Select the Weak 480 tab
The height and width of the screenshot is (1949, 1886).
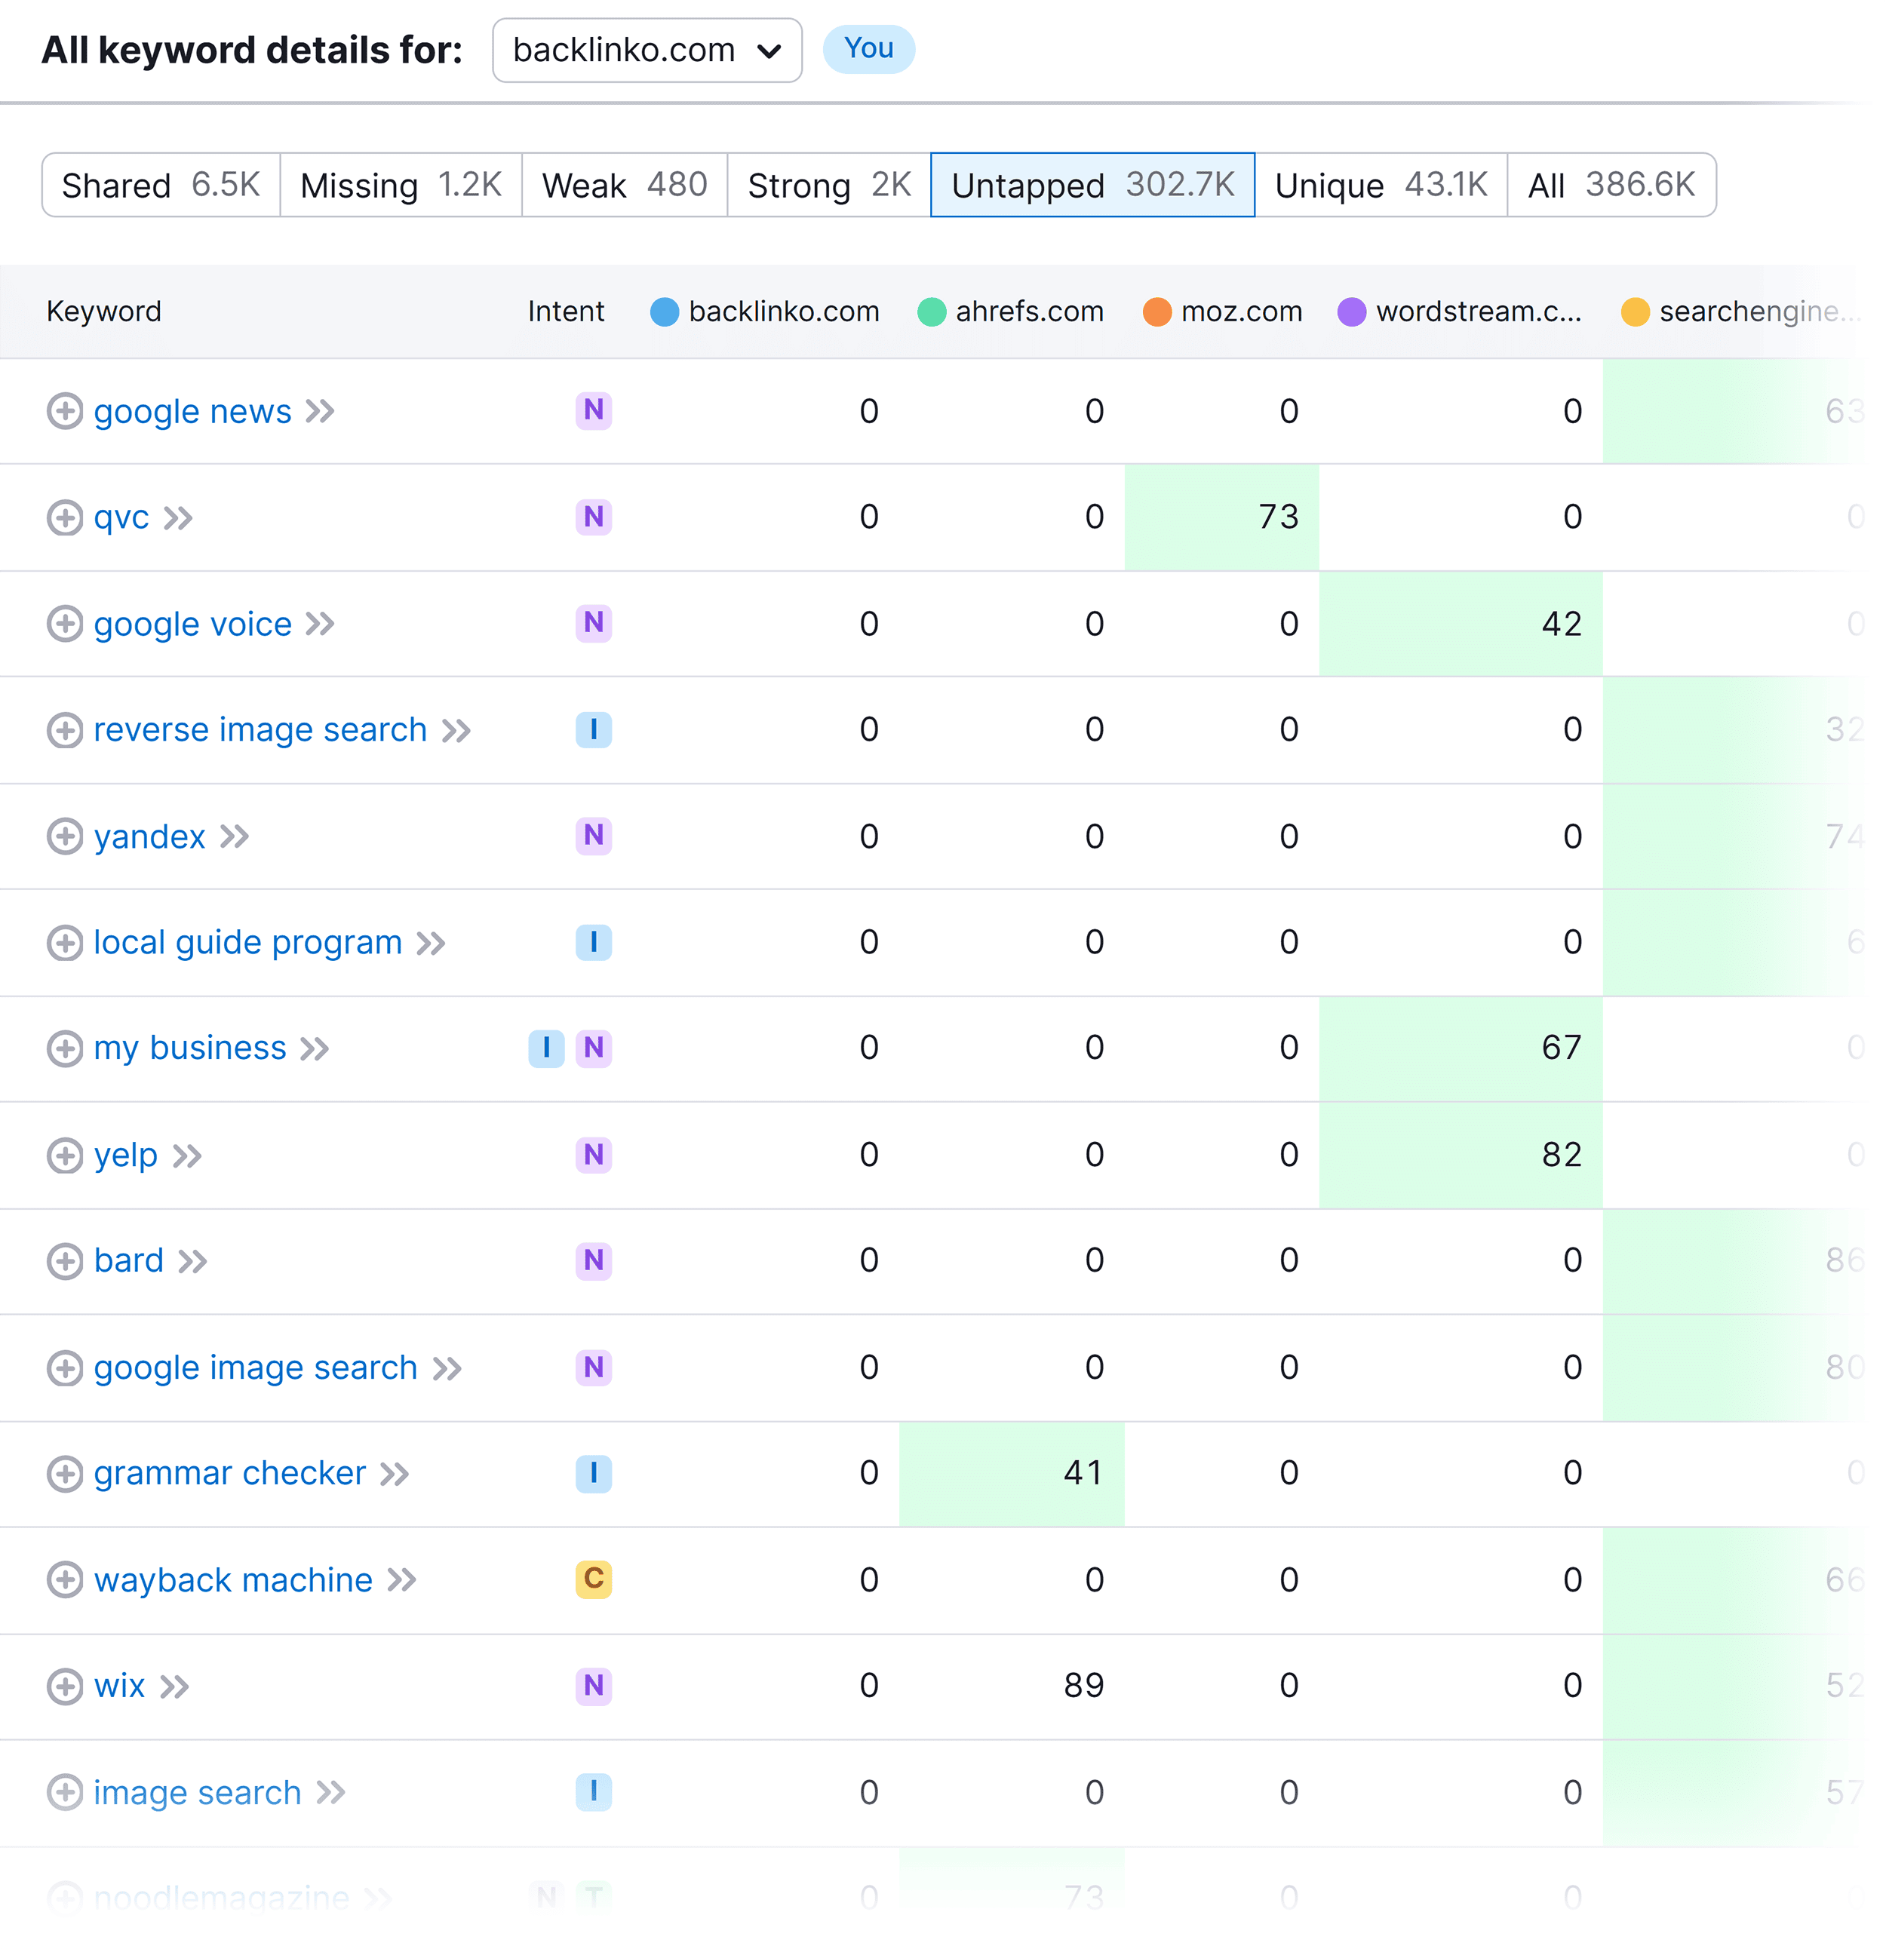point(625,185)
